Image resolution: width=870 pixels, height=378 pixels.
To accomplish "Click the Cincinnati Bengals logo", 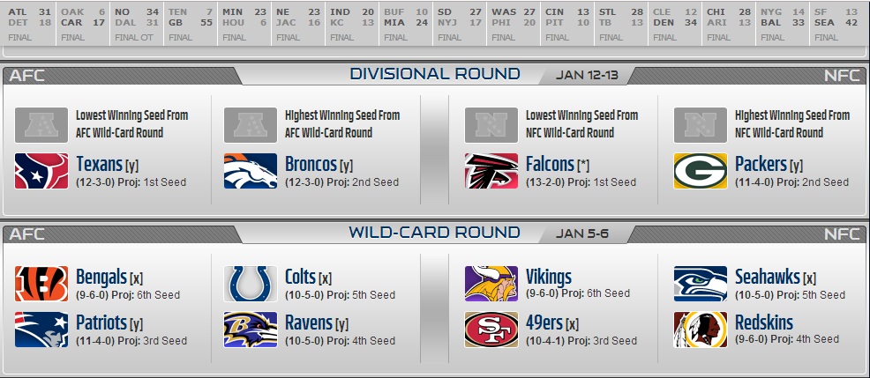I will 41,284.
